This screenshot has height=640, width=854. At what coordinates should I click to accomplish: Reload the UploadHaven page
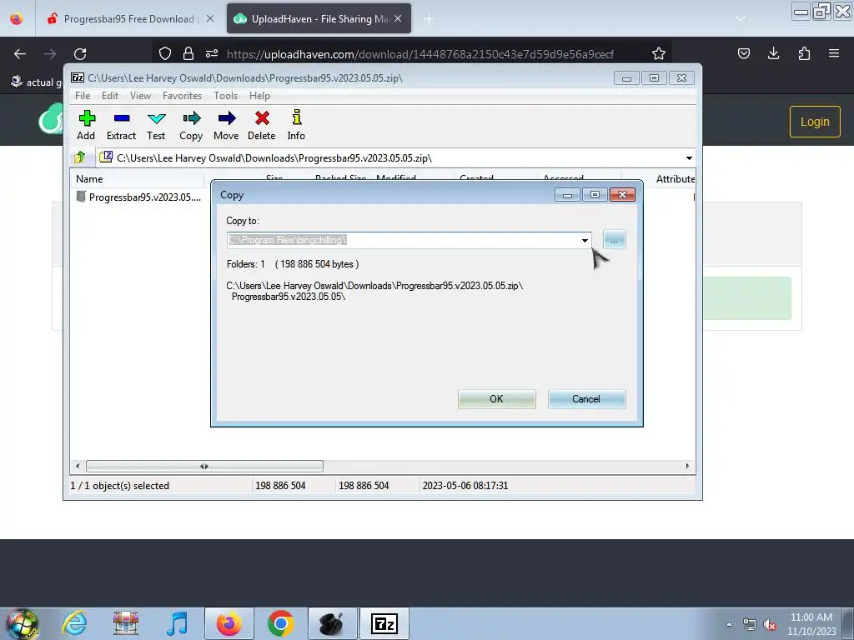(x=80, y=53)
